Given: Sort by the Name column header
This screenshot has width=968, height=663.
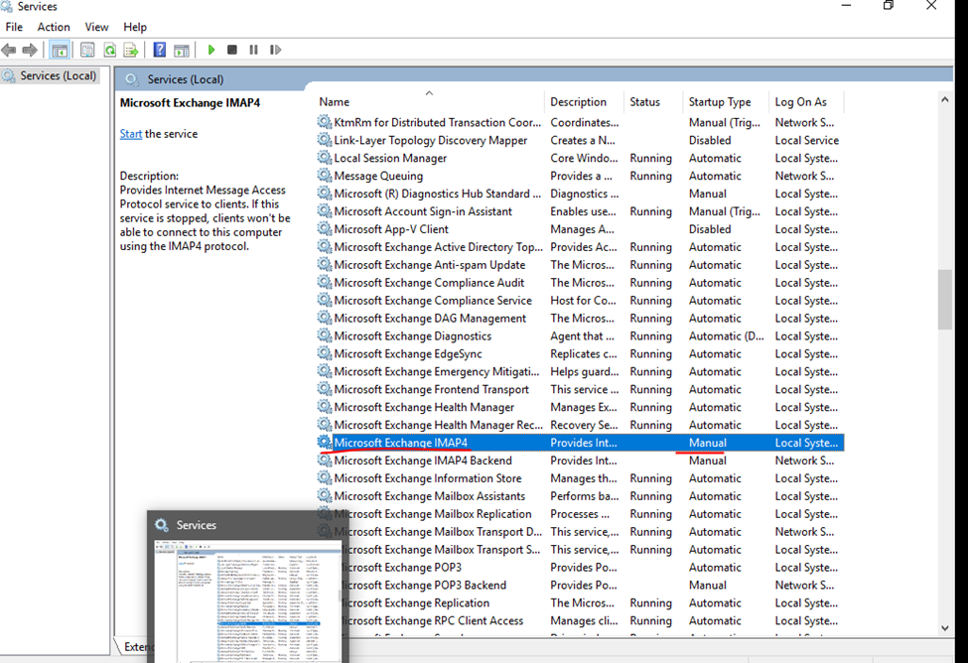Looking at the screenshot, I should coord(335,102).
